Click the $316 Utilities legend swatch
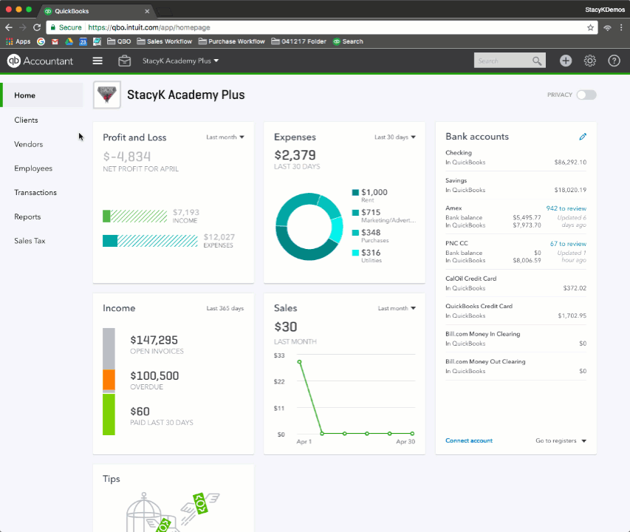The height and width of the screenshot is (532, 630). (x=355, y=253)
